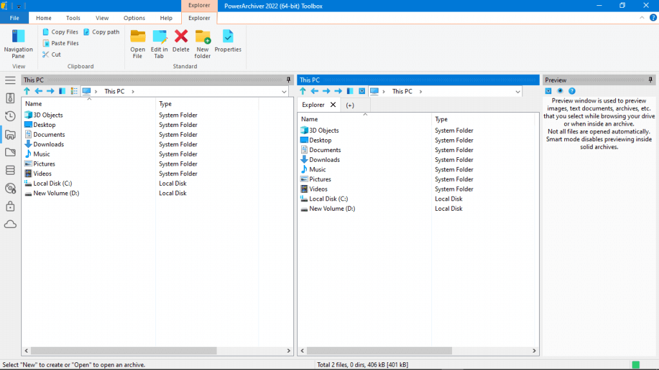Expand chevron after This PC in navigation pane
The image size is (659, 370).
[133, 92]
